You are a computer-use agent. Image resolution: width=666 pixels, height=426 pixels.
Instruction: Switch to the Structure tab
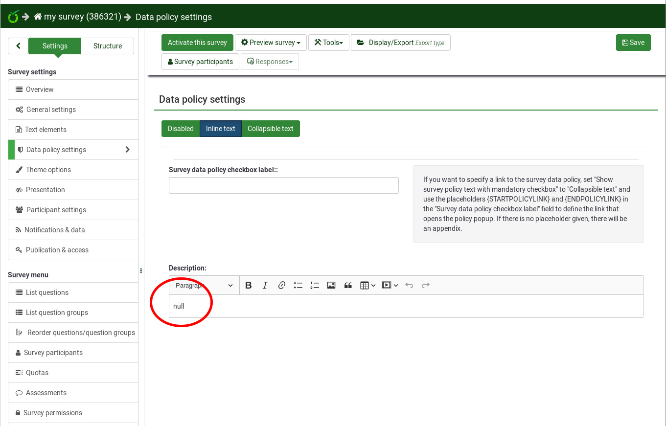click(107, 46)
